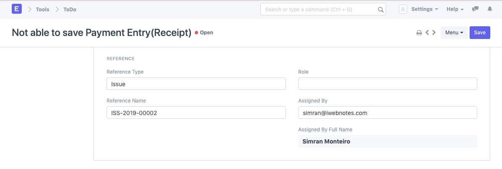The image size is (502, 169).
Task: Navigate to the ToDo breadcrumb
Action: 70,9
